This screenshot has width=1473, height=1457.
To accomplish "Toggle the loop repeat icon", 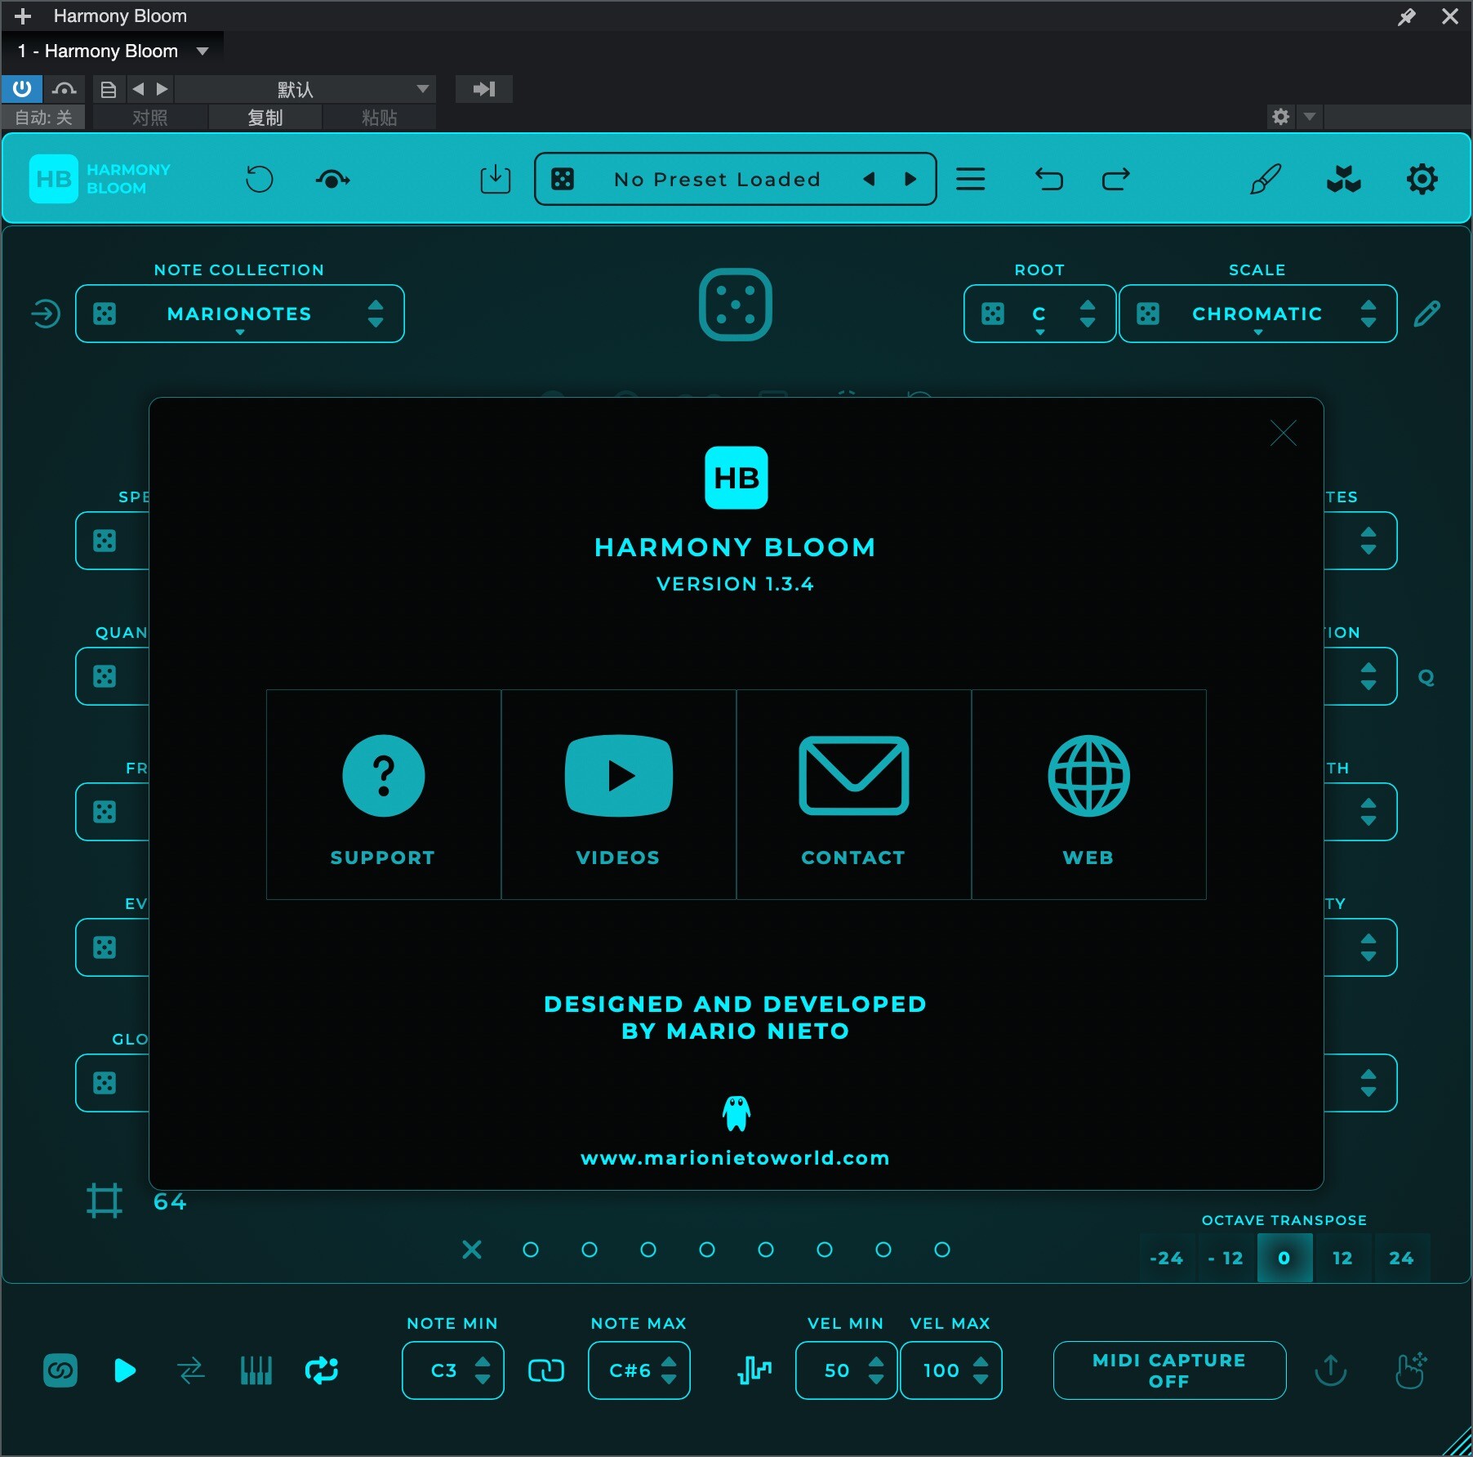I will pos(322,1370).
